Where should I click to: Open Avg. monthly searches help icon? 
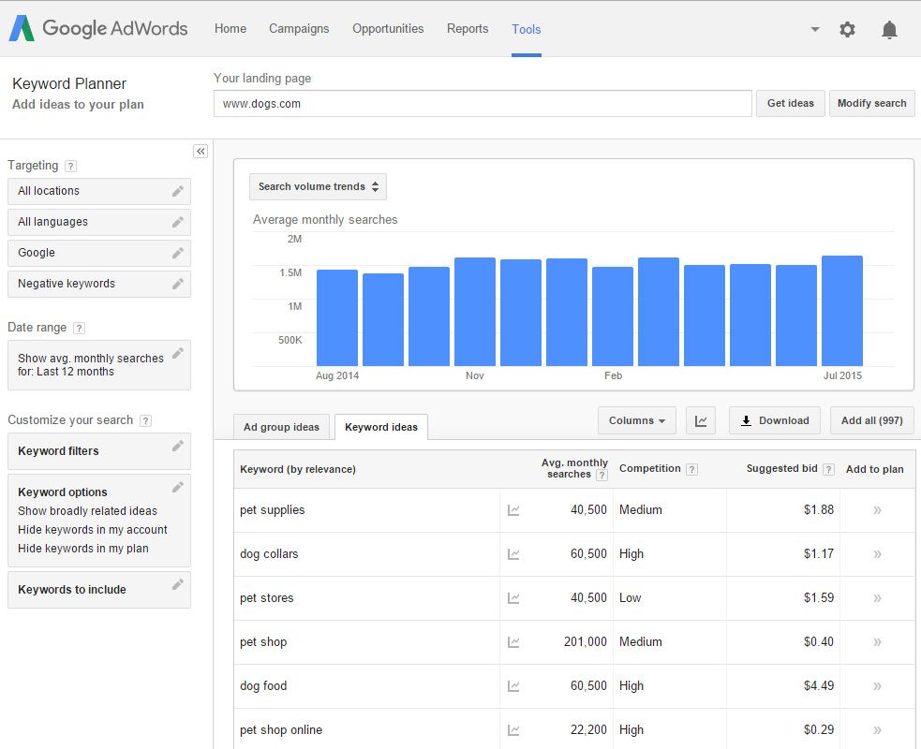pyautogui.click(x=602, y=475)
